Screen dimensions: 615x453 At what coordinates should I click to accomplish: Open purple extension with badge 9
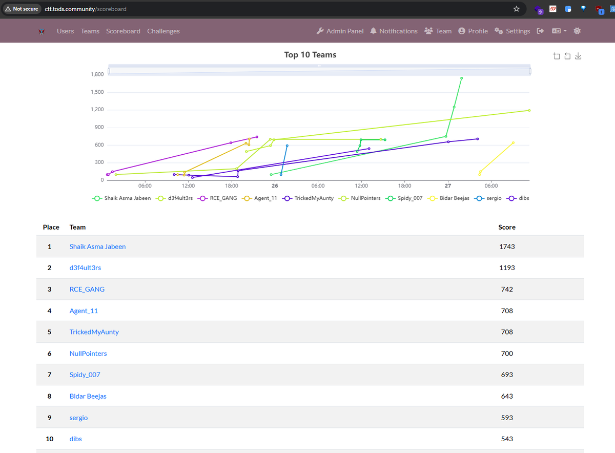pyautogui.click(x=538, y=9)
